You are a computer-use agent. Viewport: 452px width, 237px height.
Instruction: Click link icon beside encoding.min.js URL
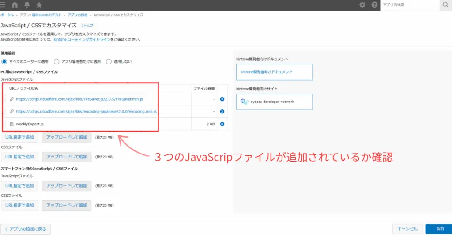pos(11,111)
